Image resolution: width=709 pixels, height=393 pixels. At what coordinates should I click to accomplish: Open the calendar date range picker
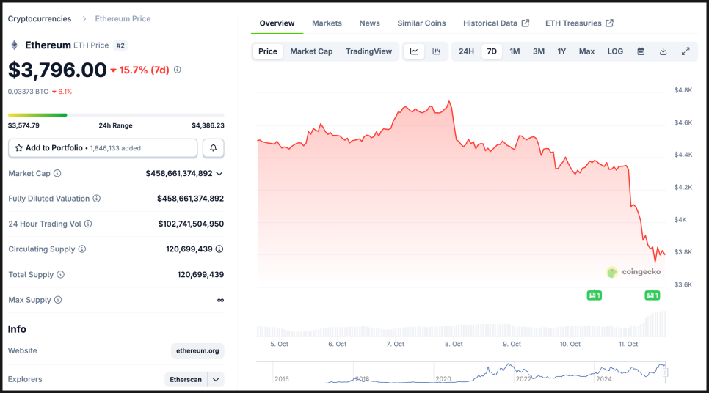point(641,51)
